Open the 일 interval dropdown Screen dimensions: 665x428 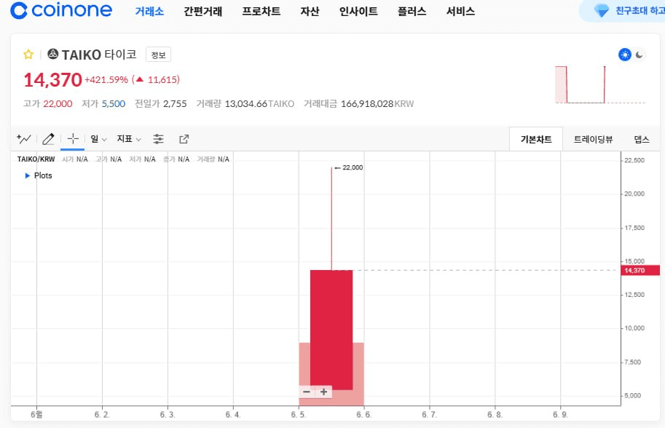coord(98,139)
